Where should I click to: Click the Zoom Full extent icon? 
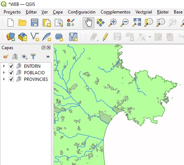pos(137,23)
